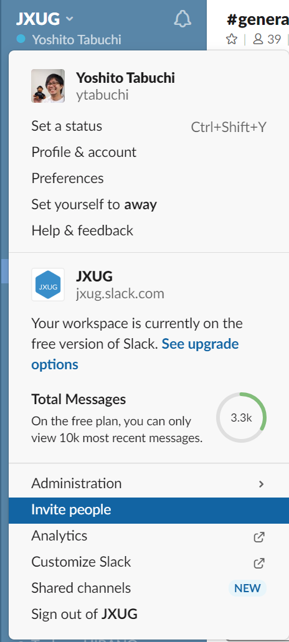Image resolution: width=289 pixels, height=642 pixels.
Task: Click the 3.3k total messages progress ring
Action: click(241, 418)
